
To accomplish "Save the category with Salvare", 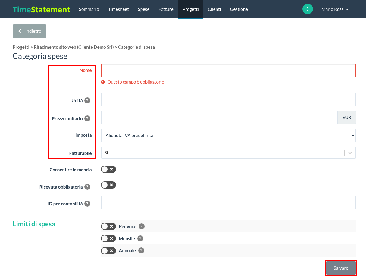I will point(341,268).
